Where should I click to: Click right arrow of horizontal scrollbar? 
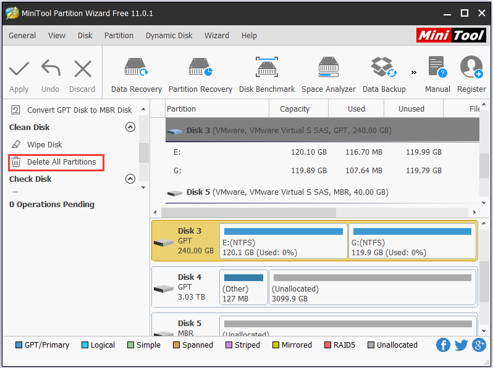[x=474, y=213]
